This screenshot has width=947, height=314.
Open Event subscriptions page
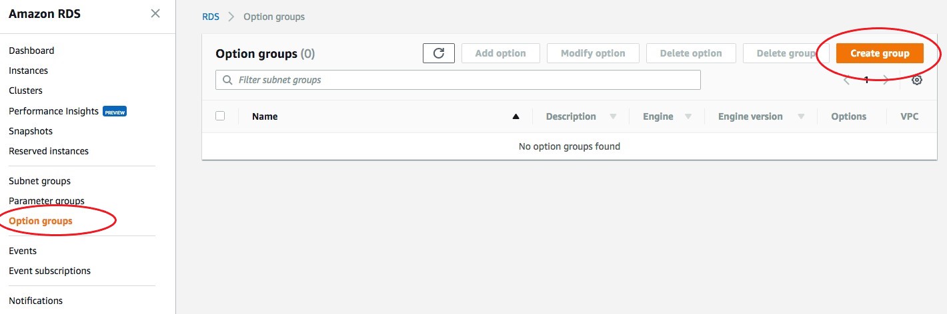click(x=49, y=271)
